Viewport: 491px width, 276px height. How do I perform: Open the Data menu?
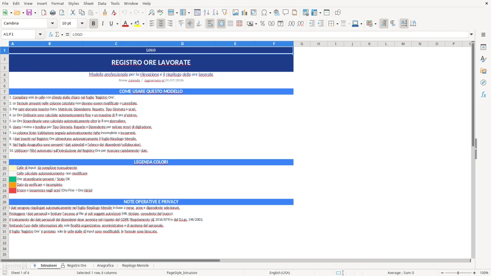tap(102, 3)
